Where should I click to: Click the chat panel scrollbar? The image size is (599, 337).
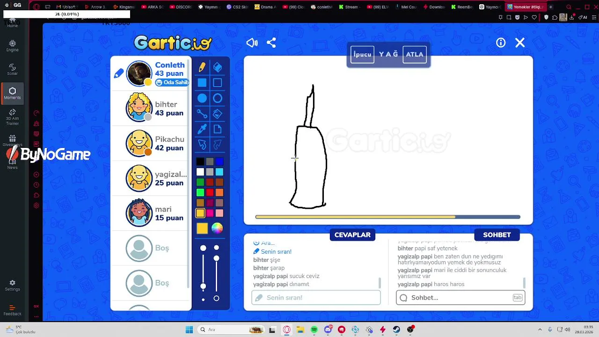[524, 283]
